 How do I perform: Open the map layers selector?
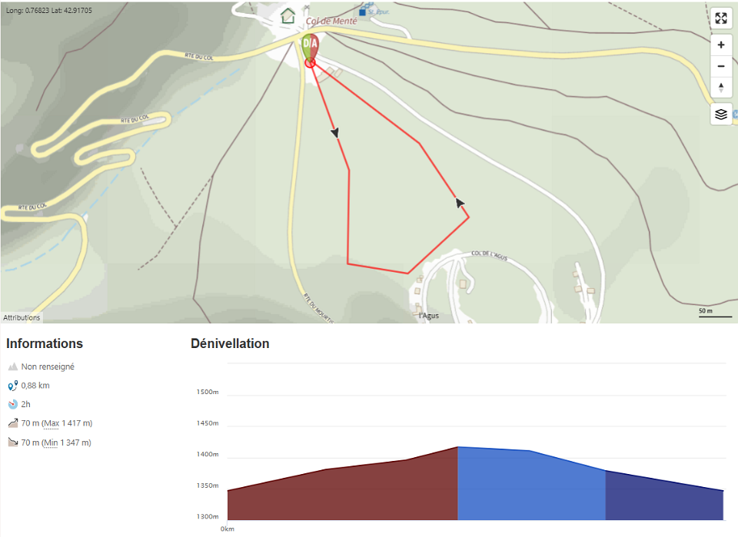[720, 114]
